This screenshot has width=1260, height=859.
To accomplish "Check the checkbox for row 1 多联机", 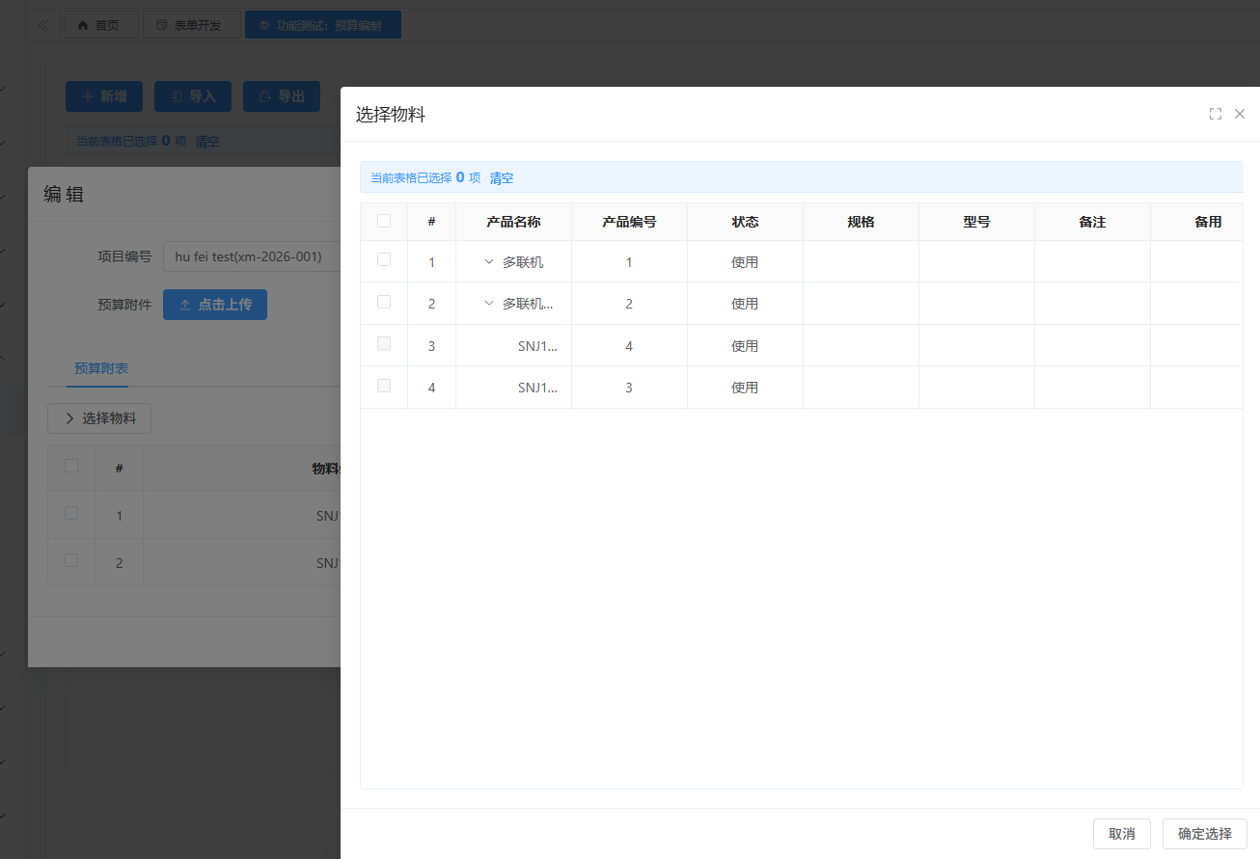I will pos(384,260).
